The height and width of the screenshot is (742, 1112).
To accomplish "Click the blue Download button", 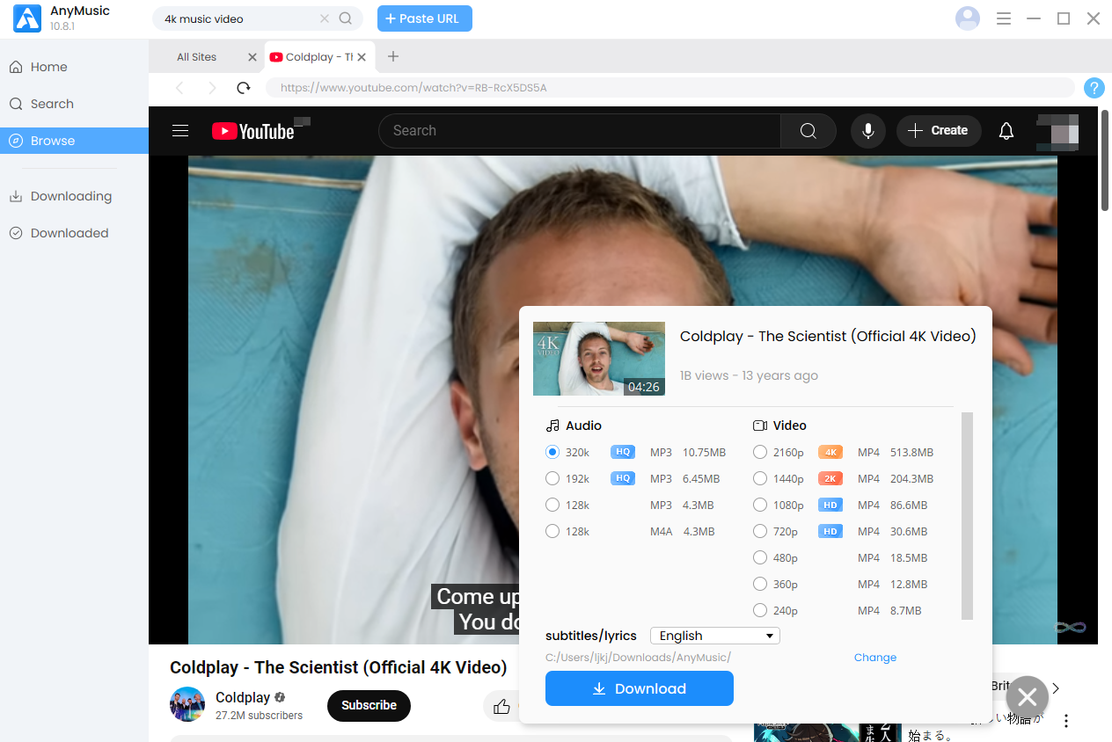I will pos(640,688).
